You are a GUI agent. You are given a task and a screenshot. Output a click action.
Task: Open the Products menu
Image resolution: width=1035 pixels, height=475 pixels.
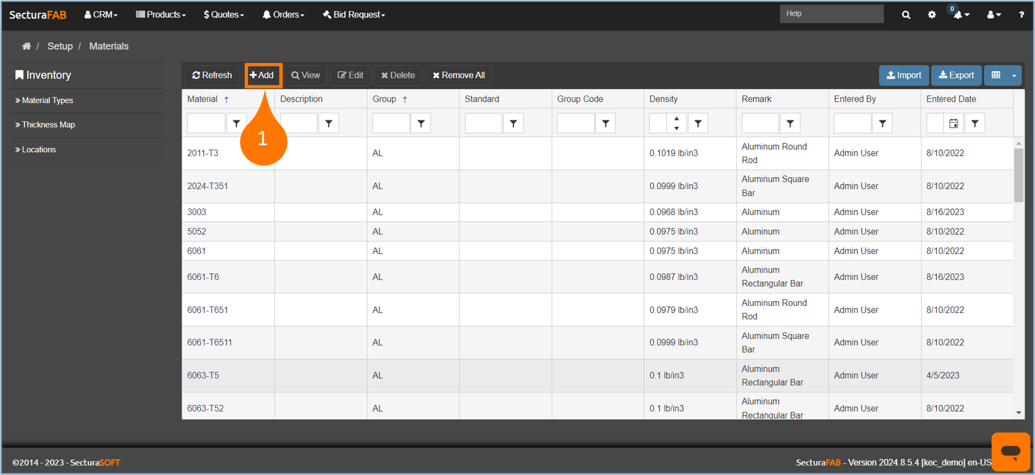[x=161, y=14]
